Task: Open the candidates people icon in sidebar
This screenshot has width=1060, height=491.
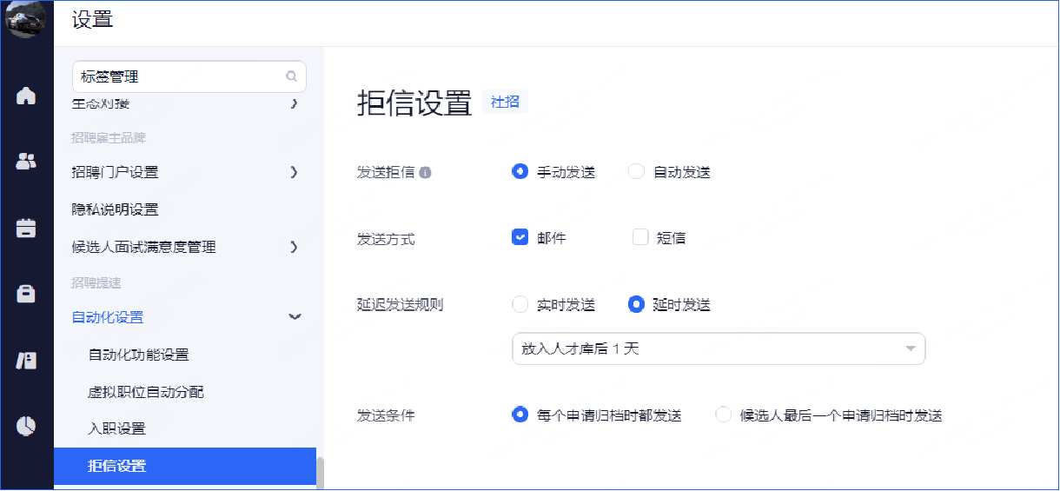Action: (x=26, y=161)
